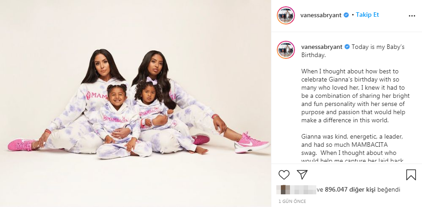Save post with the bookmark icon
Screen dimensions: 422x207
(x=411, y=175)
